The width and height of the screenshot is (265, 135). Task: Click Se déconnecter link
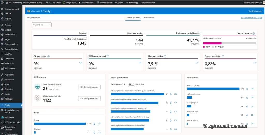click(x=255, y=11)
